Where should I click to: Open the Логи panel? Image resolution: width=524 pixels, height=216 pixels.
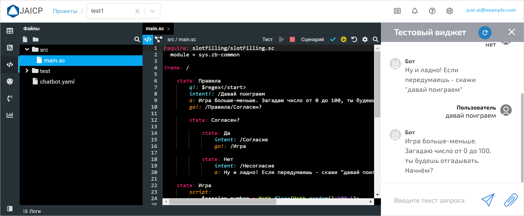point(32,211)
